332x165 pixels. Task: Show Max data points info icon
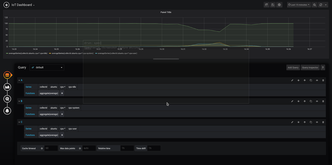click(80, 148)
